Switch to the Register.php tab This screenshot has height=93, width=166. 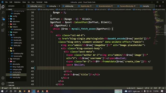click(x=86, y=6)
